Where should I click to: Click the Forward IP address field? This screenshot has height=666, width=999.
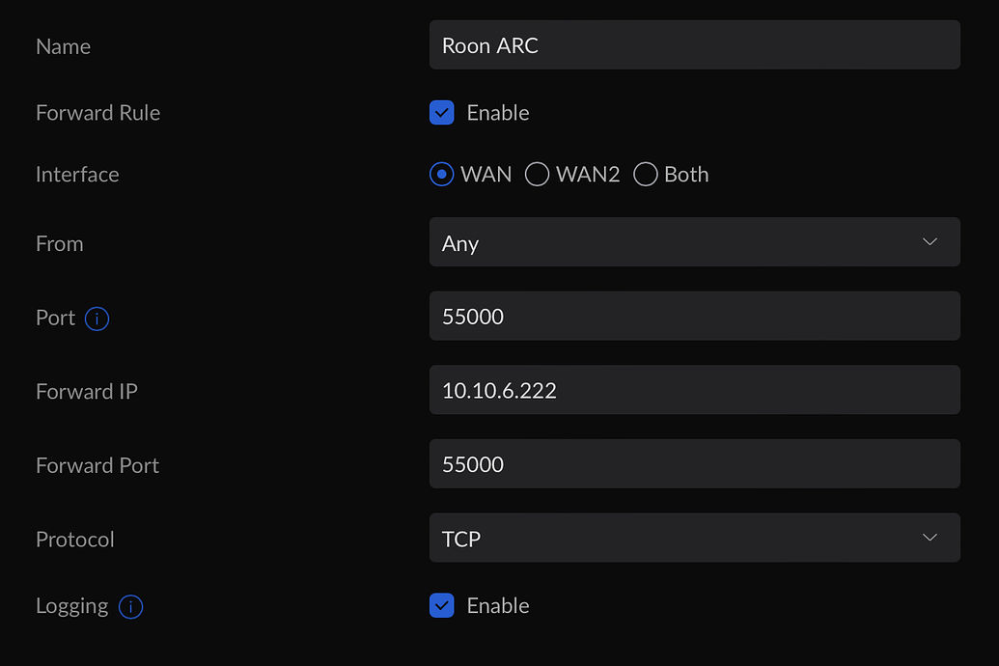(x=694, y=390)
